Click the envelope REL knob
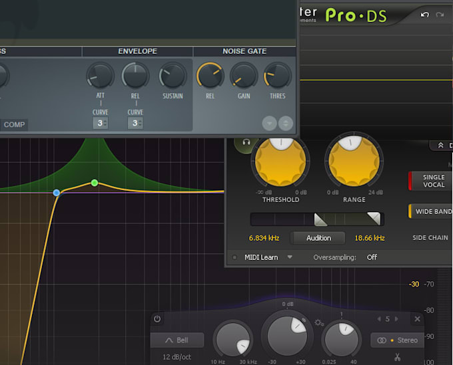 (x=135, y=76)
